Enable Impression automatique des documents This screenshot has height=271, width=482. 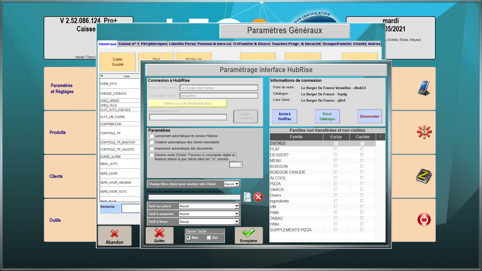coord(151,148)
